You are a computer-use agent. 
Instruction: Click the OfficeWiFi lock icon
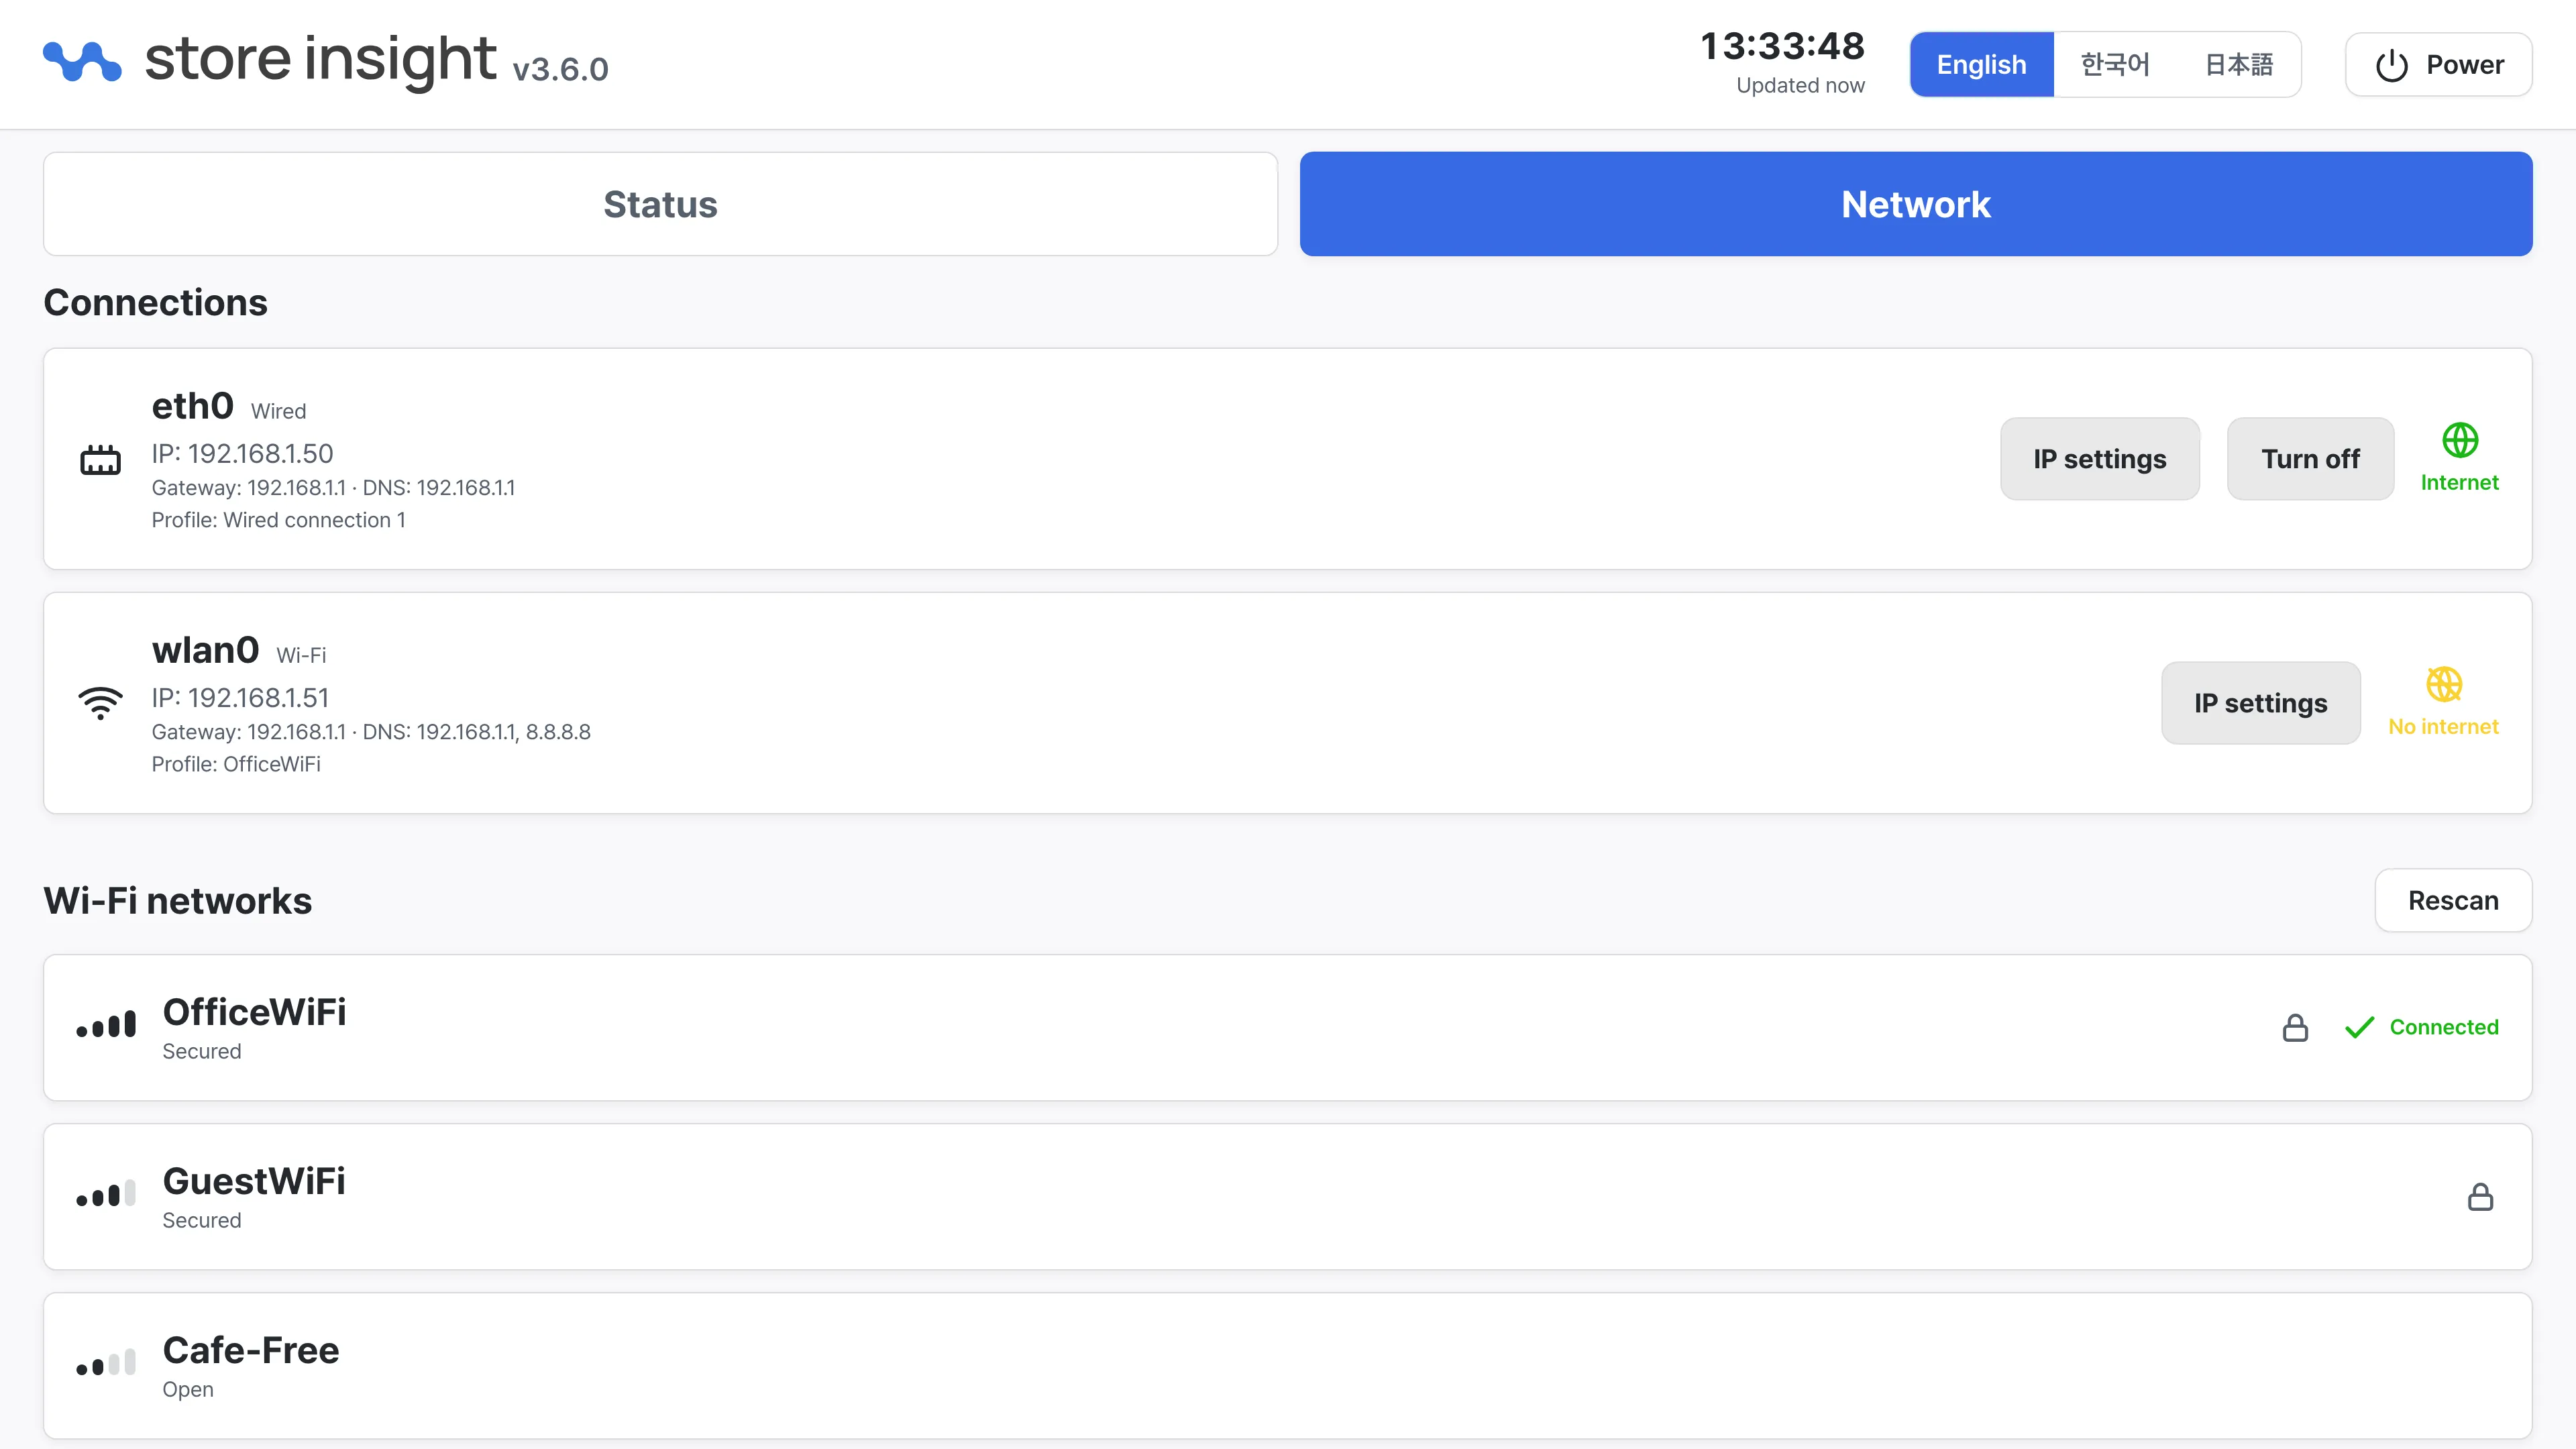tap(2296, 1028)
